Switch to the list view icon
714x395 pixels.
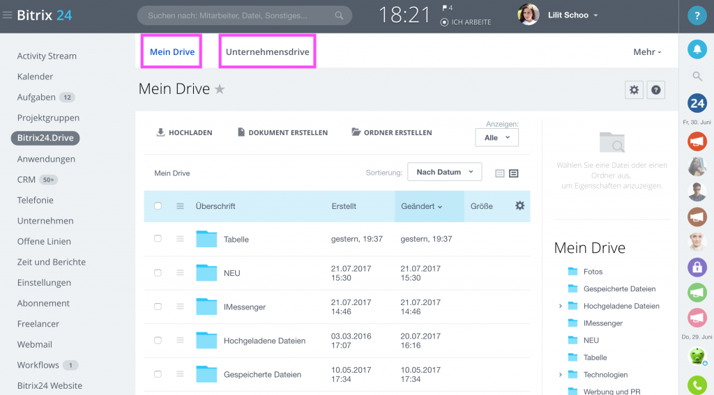[x=514, y=173]
